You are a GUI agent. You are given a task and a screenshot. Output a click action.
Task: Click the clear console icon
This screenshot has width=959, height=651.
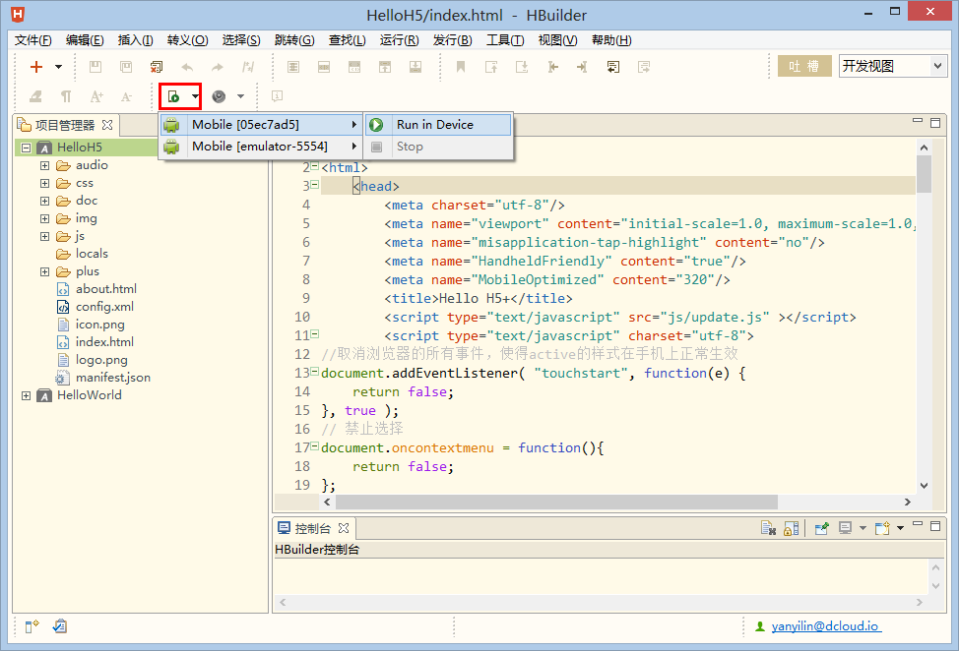[768, 528]
